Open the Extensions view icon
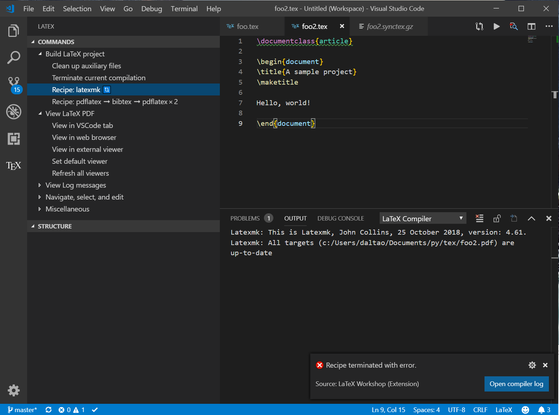The width and height of the screenshot is (559, 415). [x=13, y=138]
